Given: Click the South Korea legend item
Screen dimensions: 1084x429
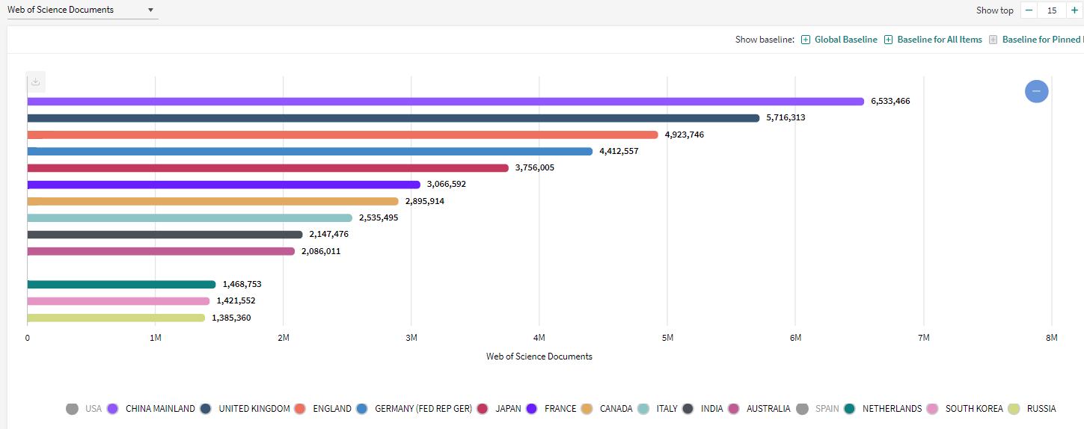Looking at the screenshot, I should 962,409.
